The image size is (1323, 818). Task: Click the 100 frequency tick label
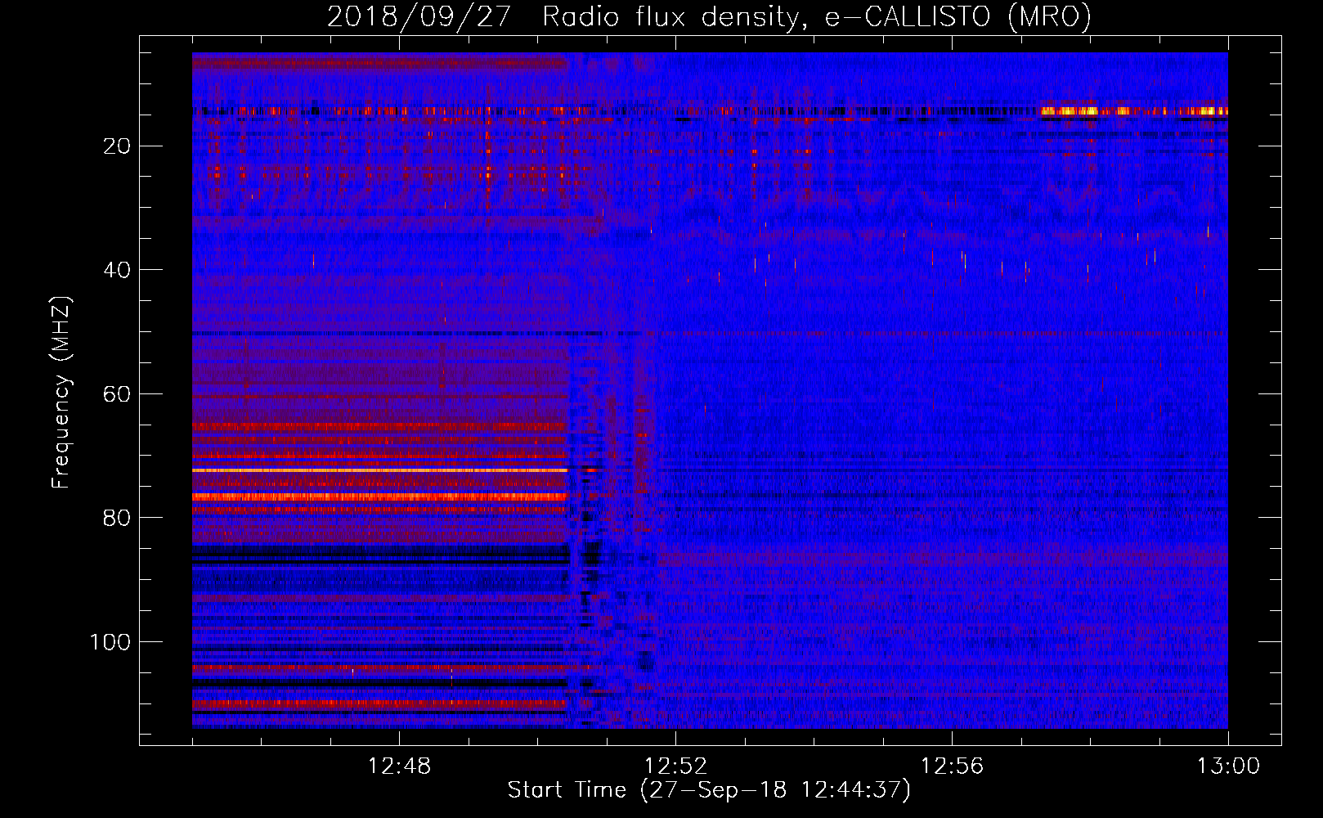110,642
